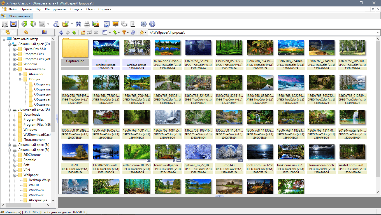
Task: Open the view mode dropdown arrow
Action: click(x=110, y=32)
